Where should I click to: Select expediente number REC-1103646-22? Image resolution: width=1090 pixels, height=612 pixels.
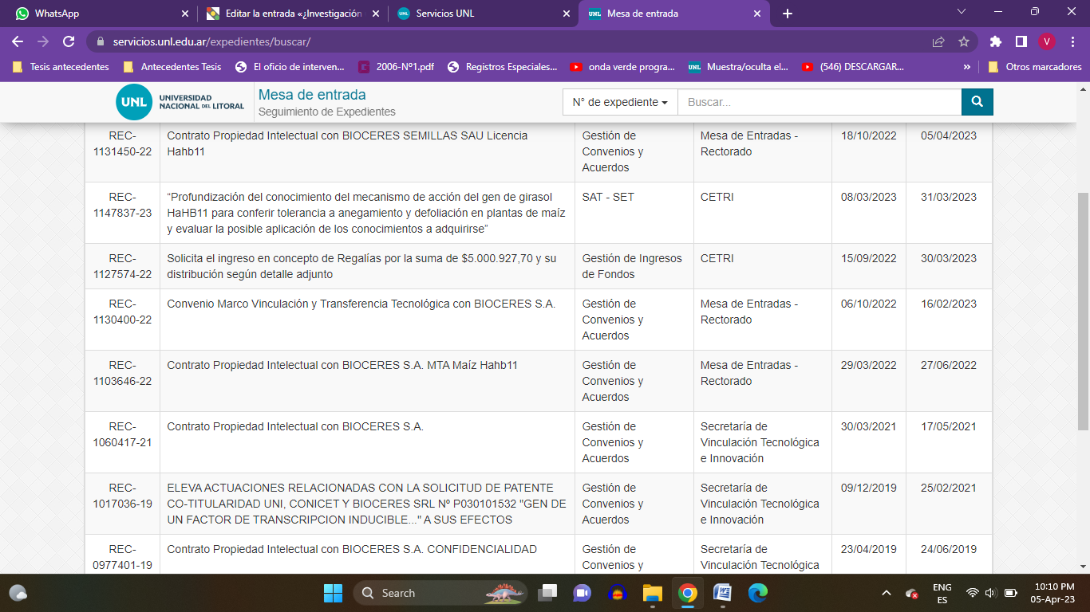[122, 373]
